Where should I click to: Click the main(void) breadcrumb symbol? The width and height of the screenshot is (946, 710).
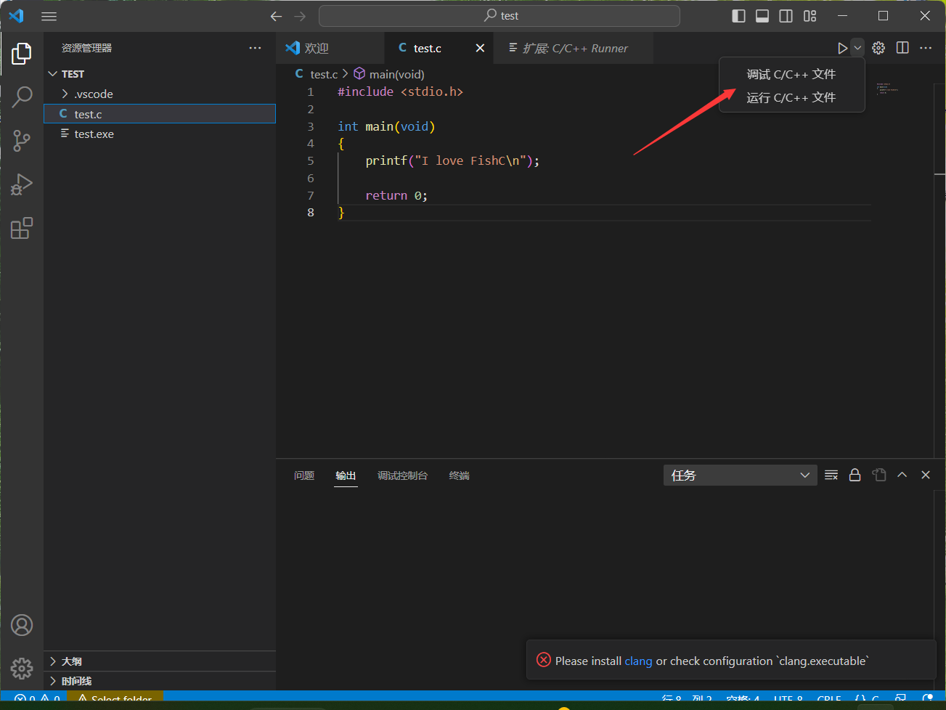389,74
